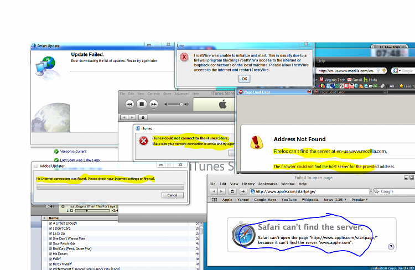Click the Adobe Updater progress bar

110,187
